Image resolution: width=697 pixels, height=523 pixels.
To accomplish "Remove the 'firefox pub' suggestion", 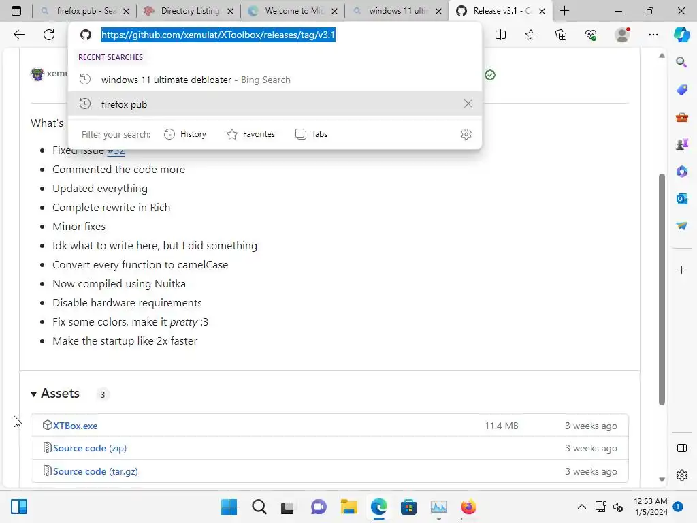I will pyautogui.click(x=468, y=104).
